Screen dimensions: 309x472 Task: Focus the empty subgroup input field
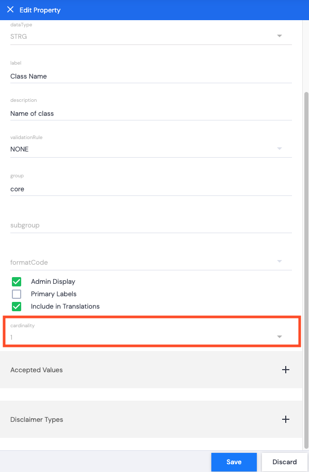(x=151, y=225)
